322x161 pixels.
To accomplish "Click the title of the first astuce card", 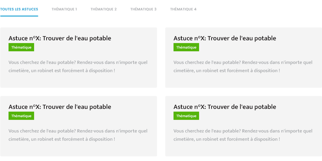I will [x=60, y=38].
